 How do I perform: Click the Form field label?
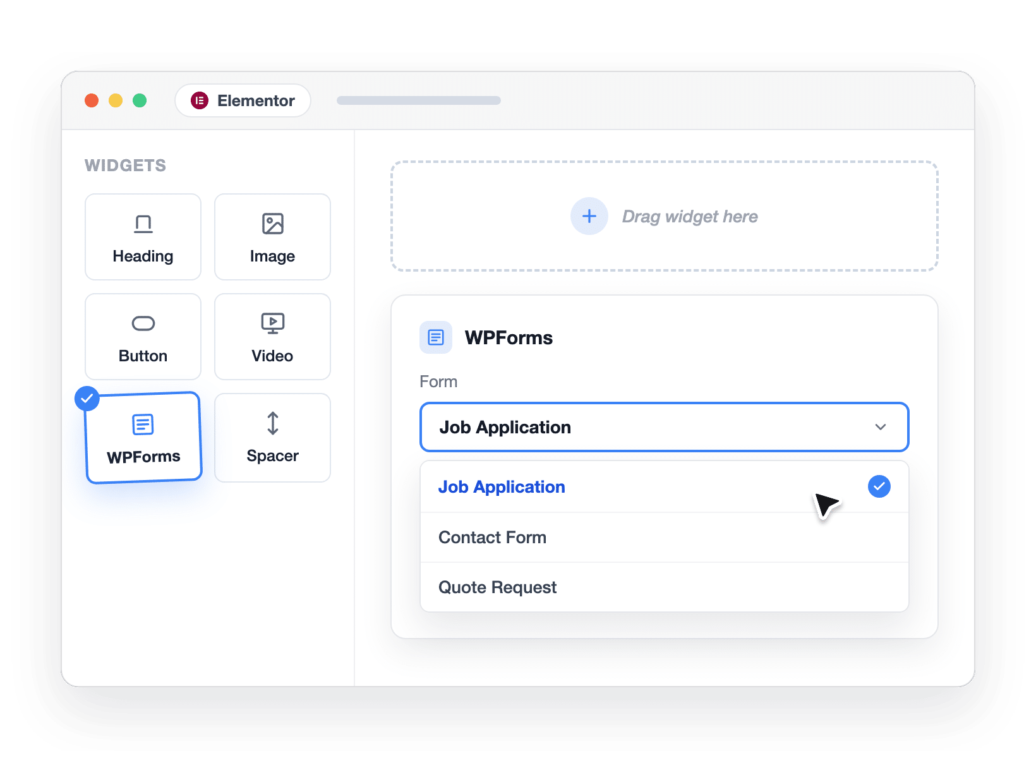(x=438, y=382)
